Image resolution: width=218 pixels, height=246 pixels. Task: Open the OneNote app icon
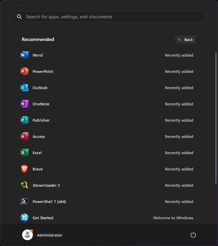[x=24, y=104]
